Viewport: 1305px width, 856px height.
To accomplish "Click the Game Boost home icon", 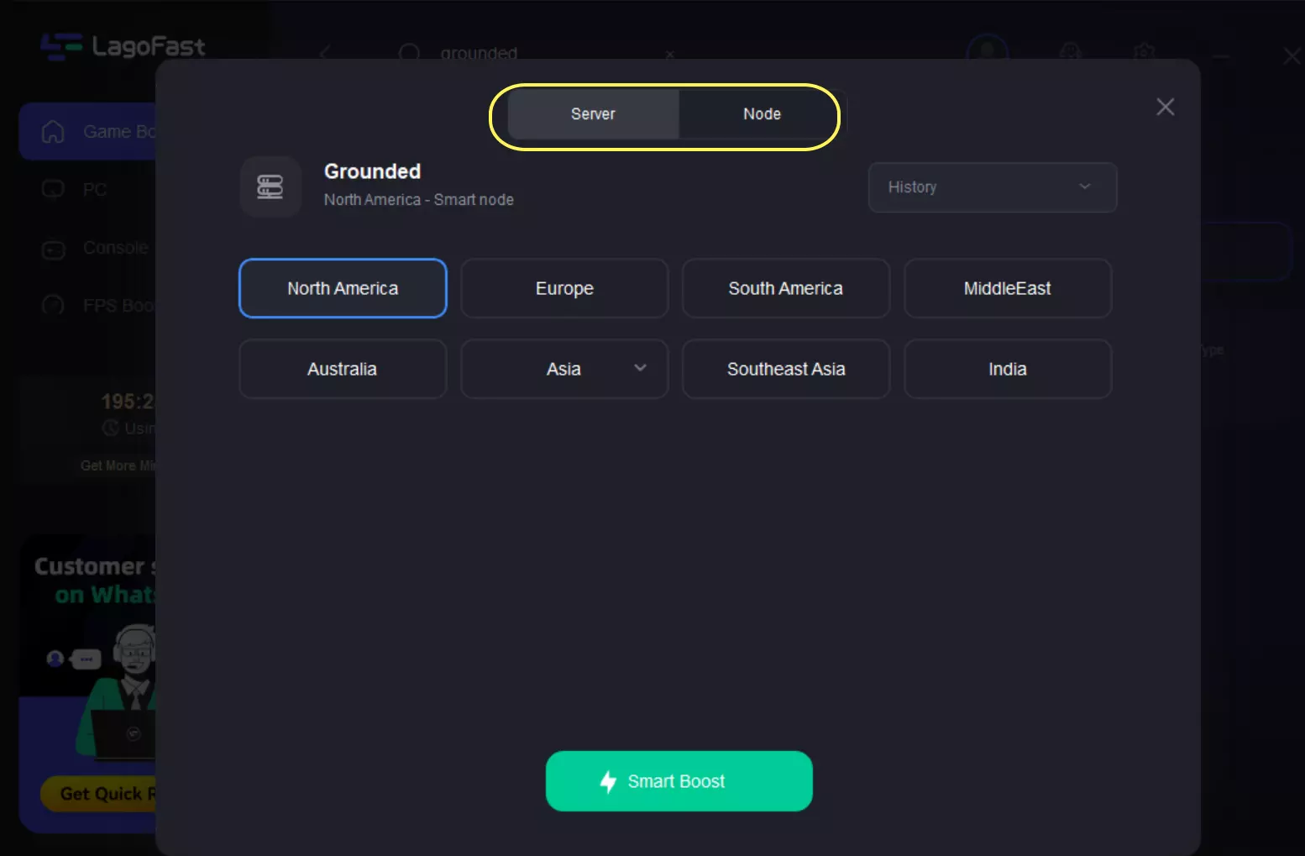I will 53,132.
